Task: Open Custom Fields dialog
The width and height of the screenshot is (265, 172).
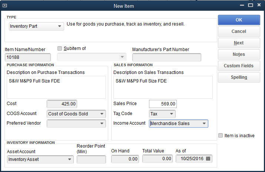Action: [x=239, y=66]
